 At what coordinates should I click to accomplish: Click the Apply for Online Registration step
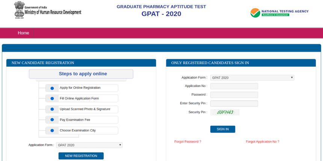tap(80, 88)
